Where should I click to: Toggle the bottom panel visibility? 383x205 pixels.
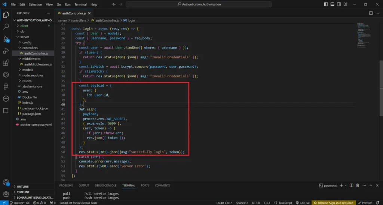tap(333, 4)
